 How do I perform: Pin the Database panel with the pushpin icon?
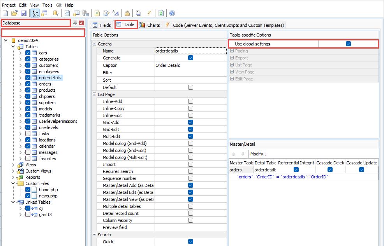(75, 23)
